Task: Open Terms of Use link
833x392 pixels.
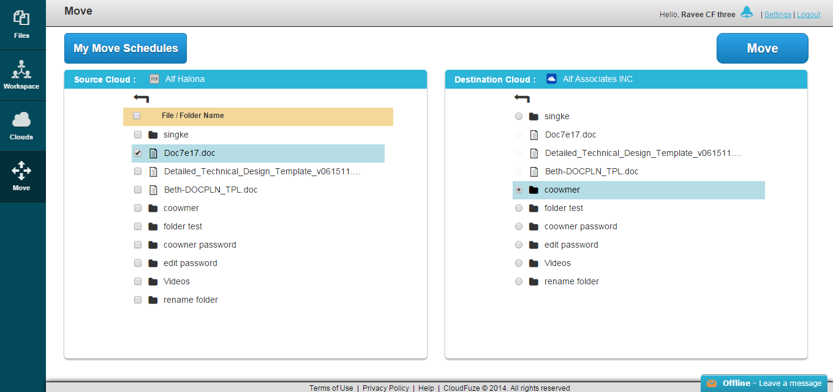Action: tap(331, 388)
